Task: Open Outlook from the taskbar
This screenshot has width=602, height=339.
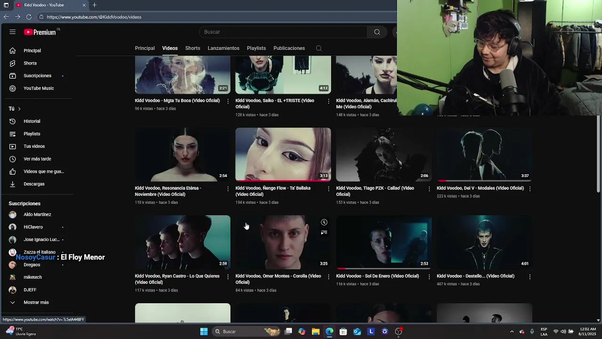Action: [x=357, y=331]
